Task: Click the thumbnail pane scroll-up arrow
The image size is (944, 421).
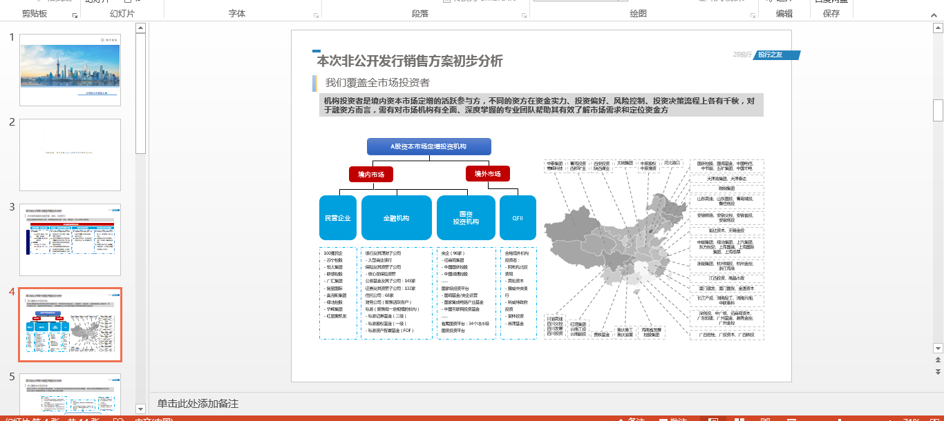Action: [141, 28]
